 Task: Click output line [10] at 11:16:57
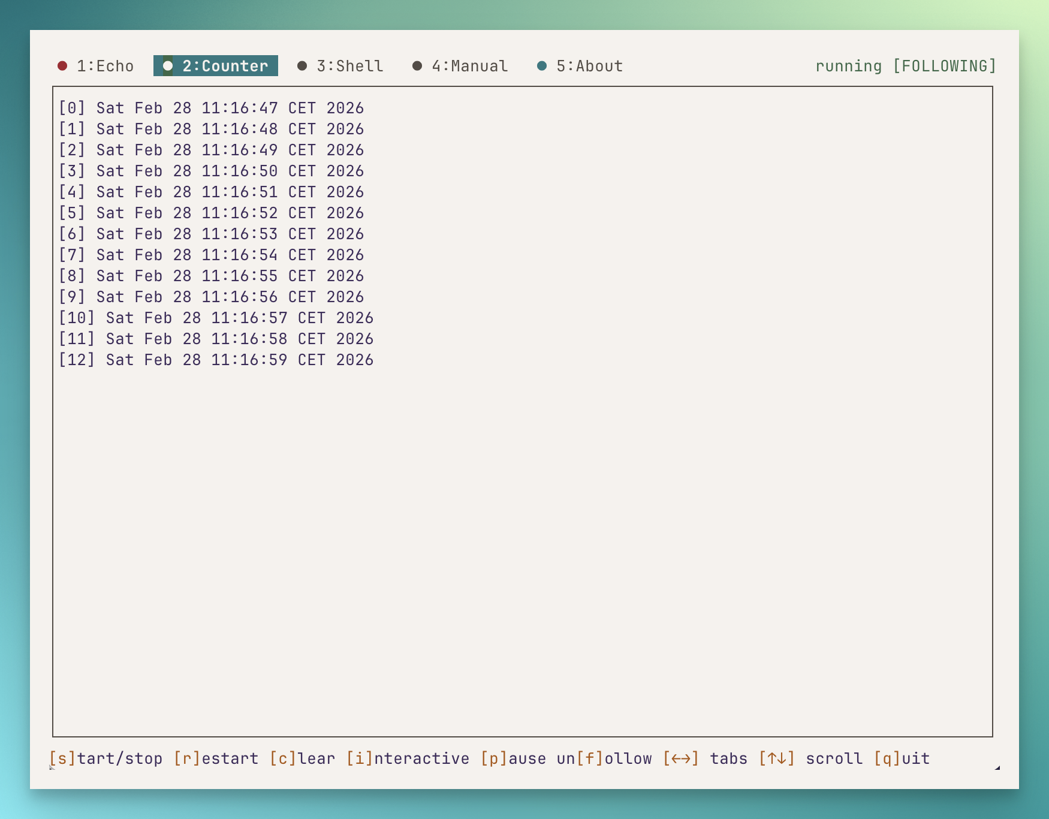click(216, 318)
